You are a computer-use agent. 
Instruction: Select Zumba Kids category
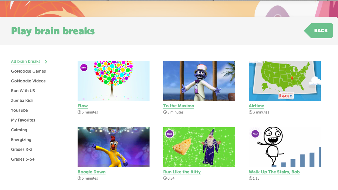pos(22,100)
